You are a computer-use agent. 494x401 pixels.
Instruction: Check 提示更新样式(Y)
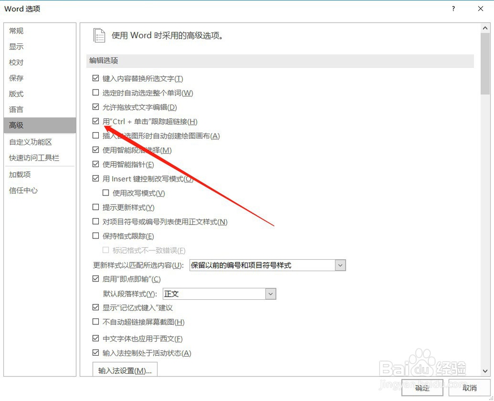[96, 207]
